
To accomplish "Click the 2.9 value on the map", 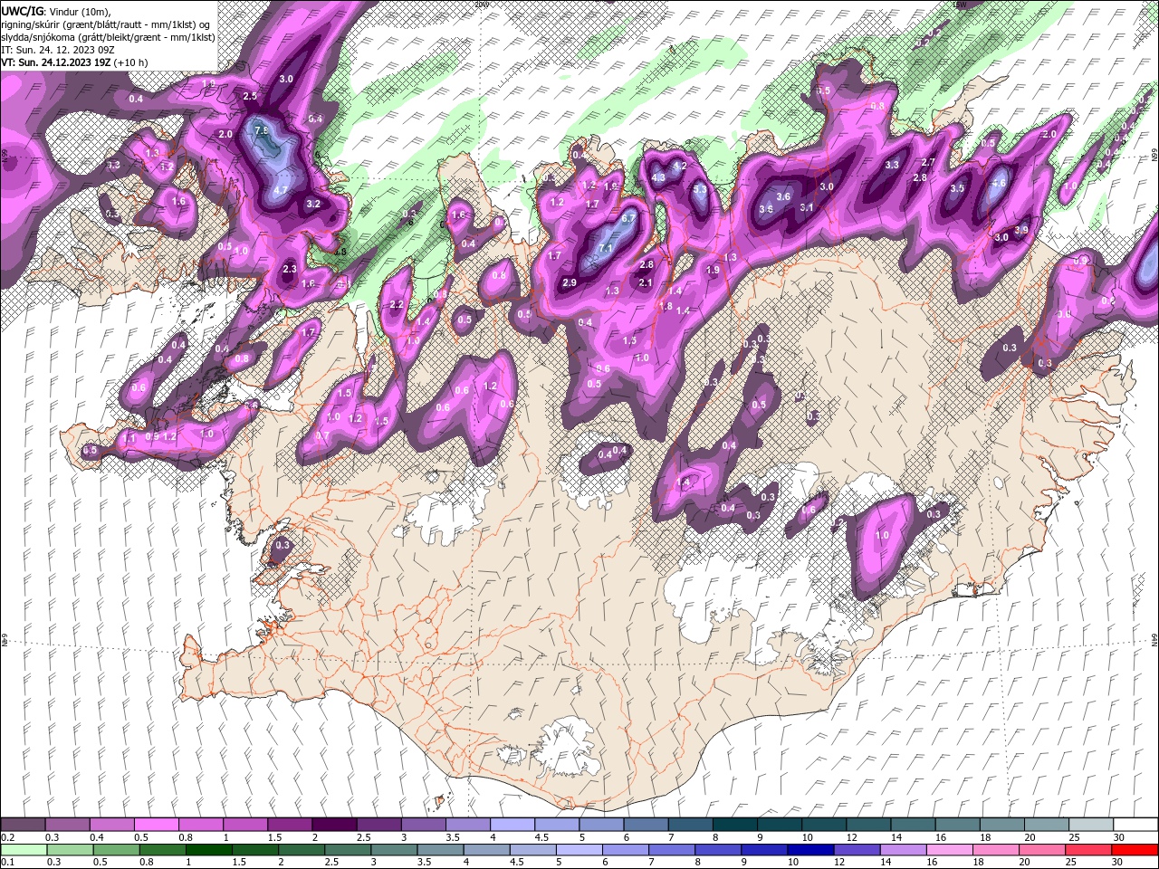I will [570, 283].
